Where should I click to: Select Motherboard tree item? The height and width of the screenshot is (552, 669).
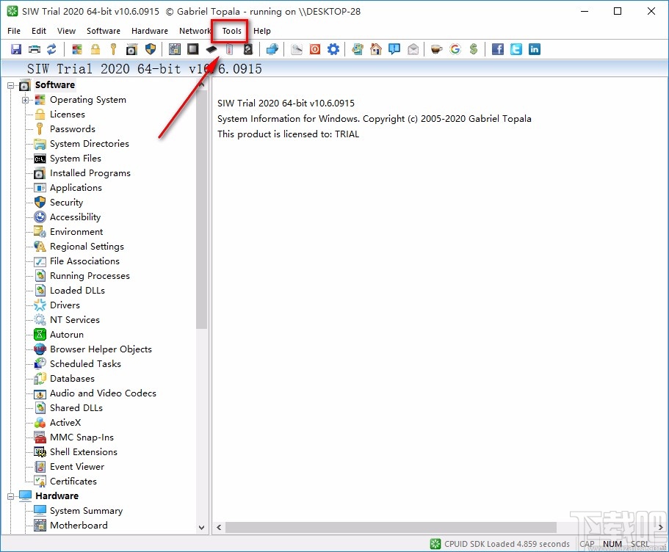tap(79, 526)
